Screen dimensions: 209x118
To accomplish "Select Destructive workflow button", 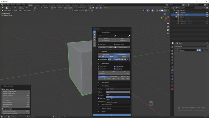I will point(106,54).
